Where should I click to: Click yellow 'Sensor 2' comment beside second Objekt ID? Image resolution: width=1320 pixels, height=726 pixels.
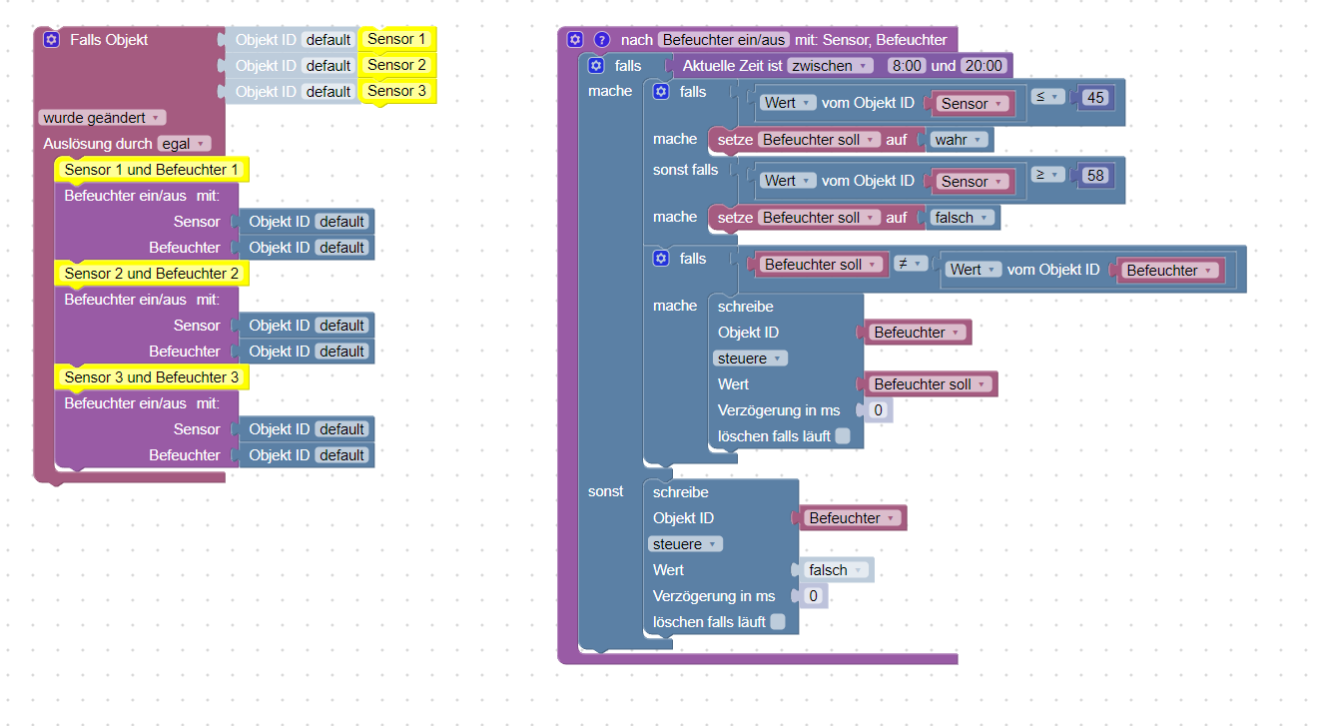point(396,65)
